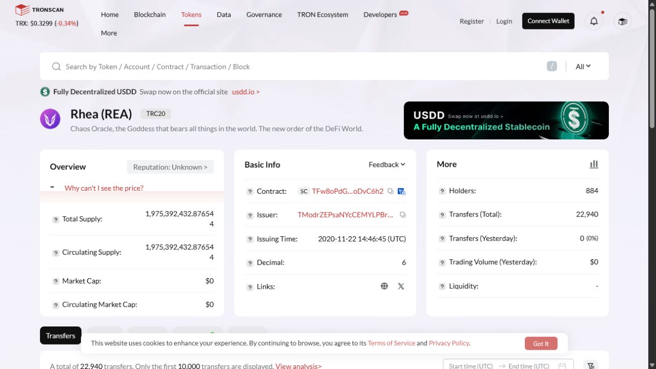Open the Data menu
The height and width of the screenshot is (369, 656).
224,15
